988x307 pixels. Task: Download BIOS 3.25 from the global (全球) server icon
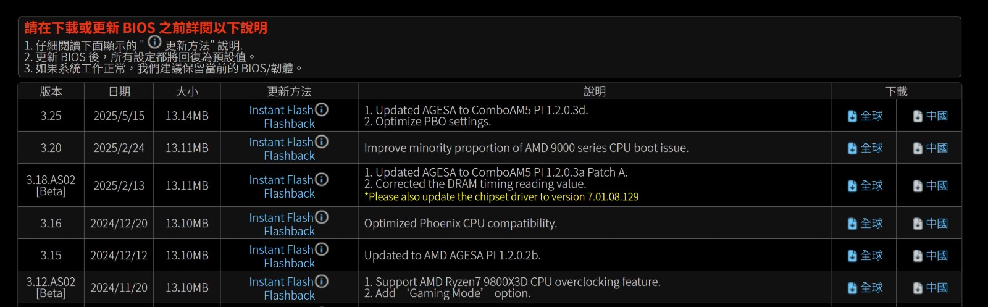(x=852, y=116)
